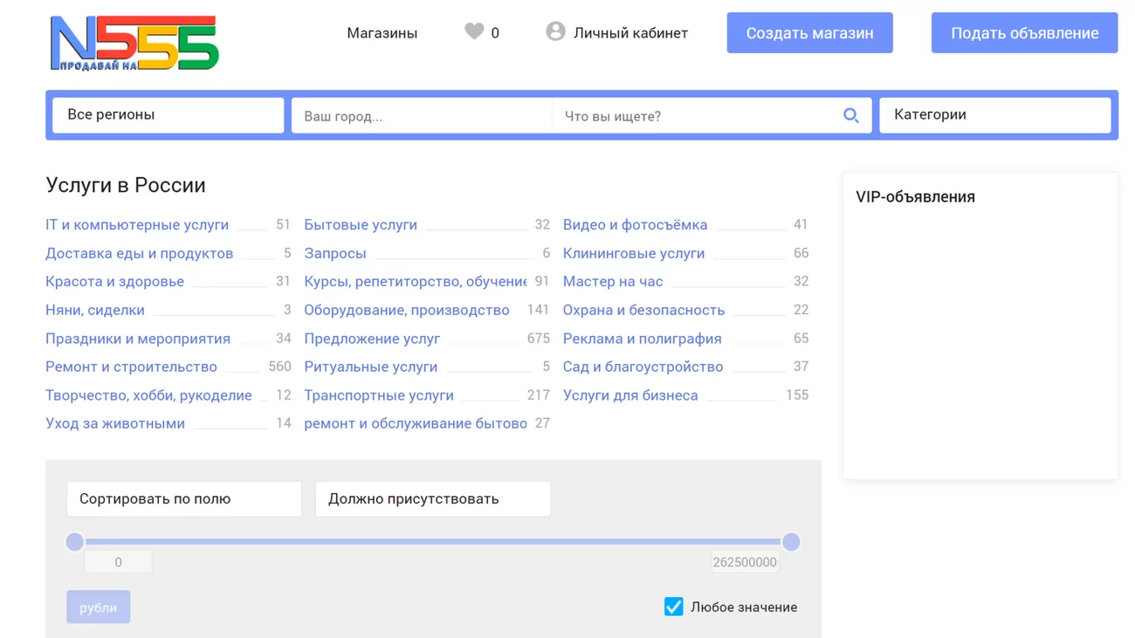1135x638 pixels.
Task: Open the 'Сортировать по полю' dropdown
Action: click(184, 499)
